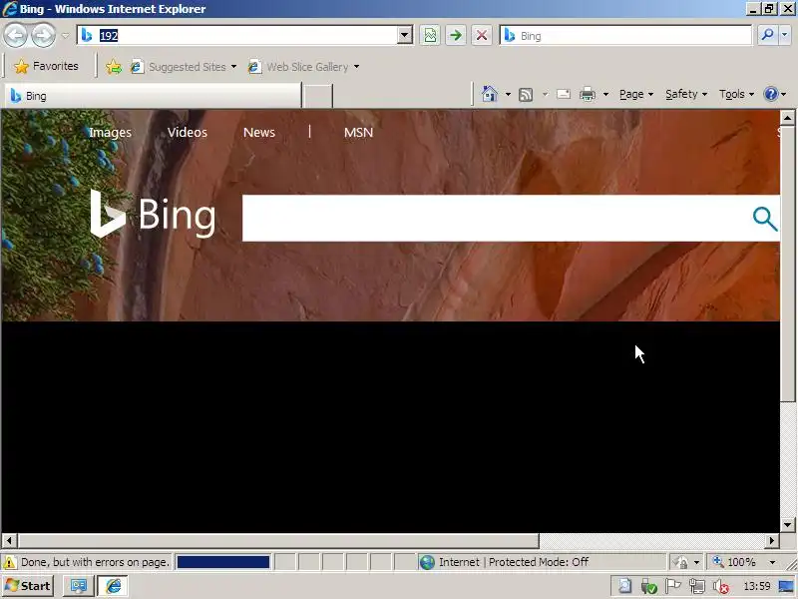Expand the Suggested Sites dropdown arrow
This screenshot has height=599, width=798.
coord(233,67)
